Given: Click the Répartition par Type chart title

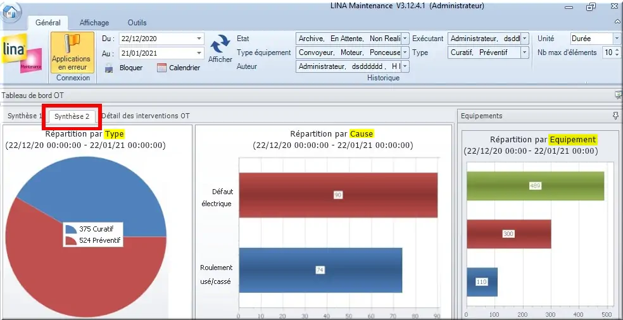Looking at the screenshot, I should click(x=85, y=134).
